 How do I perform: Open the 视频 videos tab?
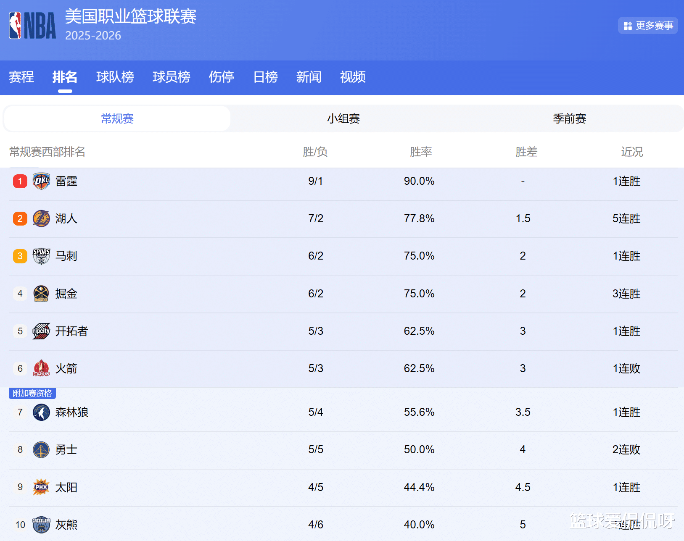[353, 77]
